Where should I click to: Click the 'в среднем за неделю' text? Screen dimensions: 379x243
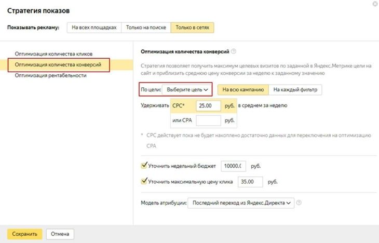(x=263, y=105)
